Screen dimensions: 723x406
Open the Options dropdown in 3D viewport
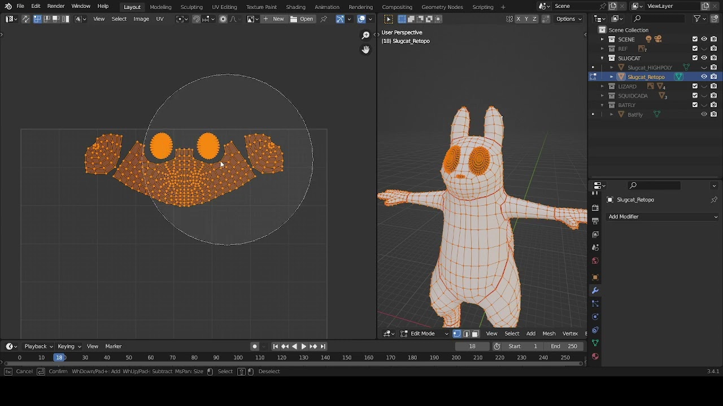569,19
